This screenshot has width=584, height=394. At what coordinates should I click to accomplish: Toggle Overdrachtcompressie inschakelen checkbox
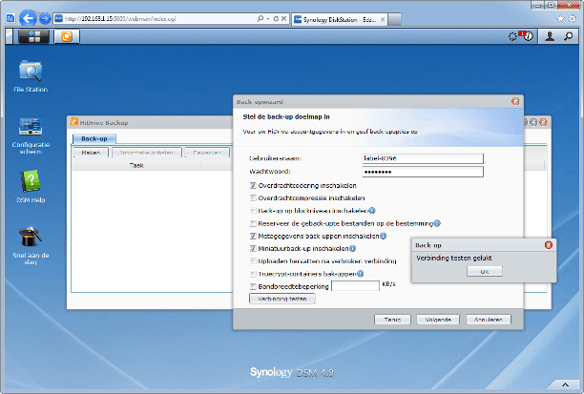point(253,198)
